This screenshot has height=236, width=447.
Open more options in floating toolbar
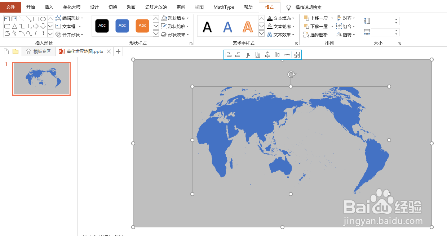pos(287,55)
